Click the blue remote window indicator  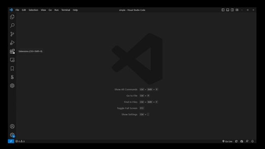(x=11, y=141)
